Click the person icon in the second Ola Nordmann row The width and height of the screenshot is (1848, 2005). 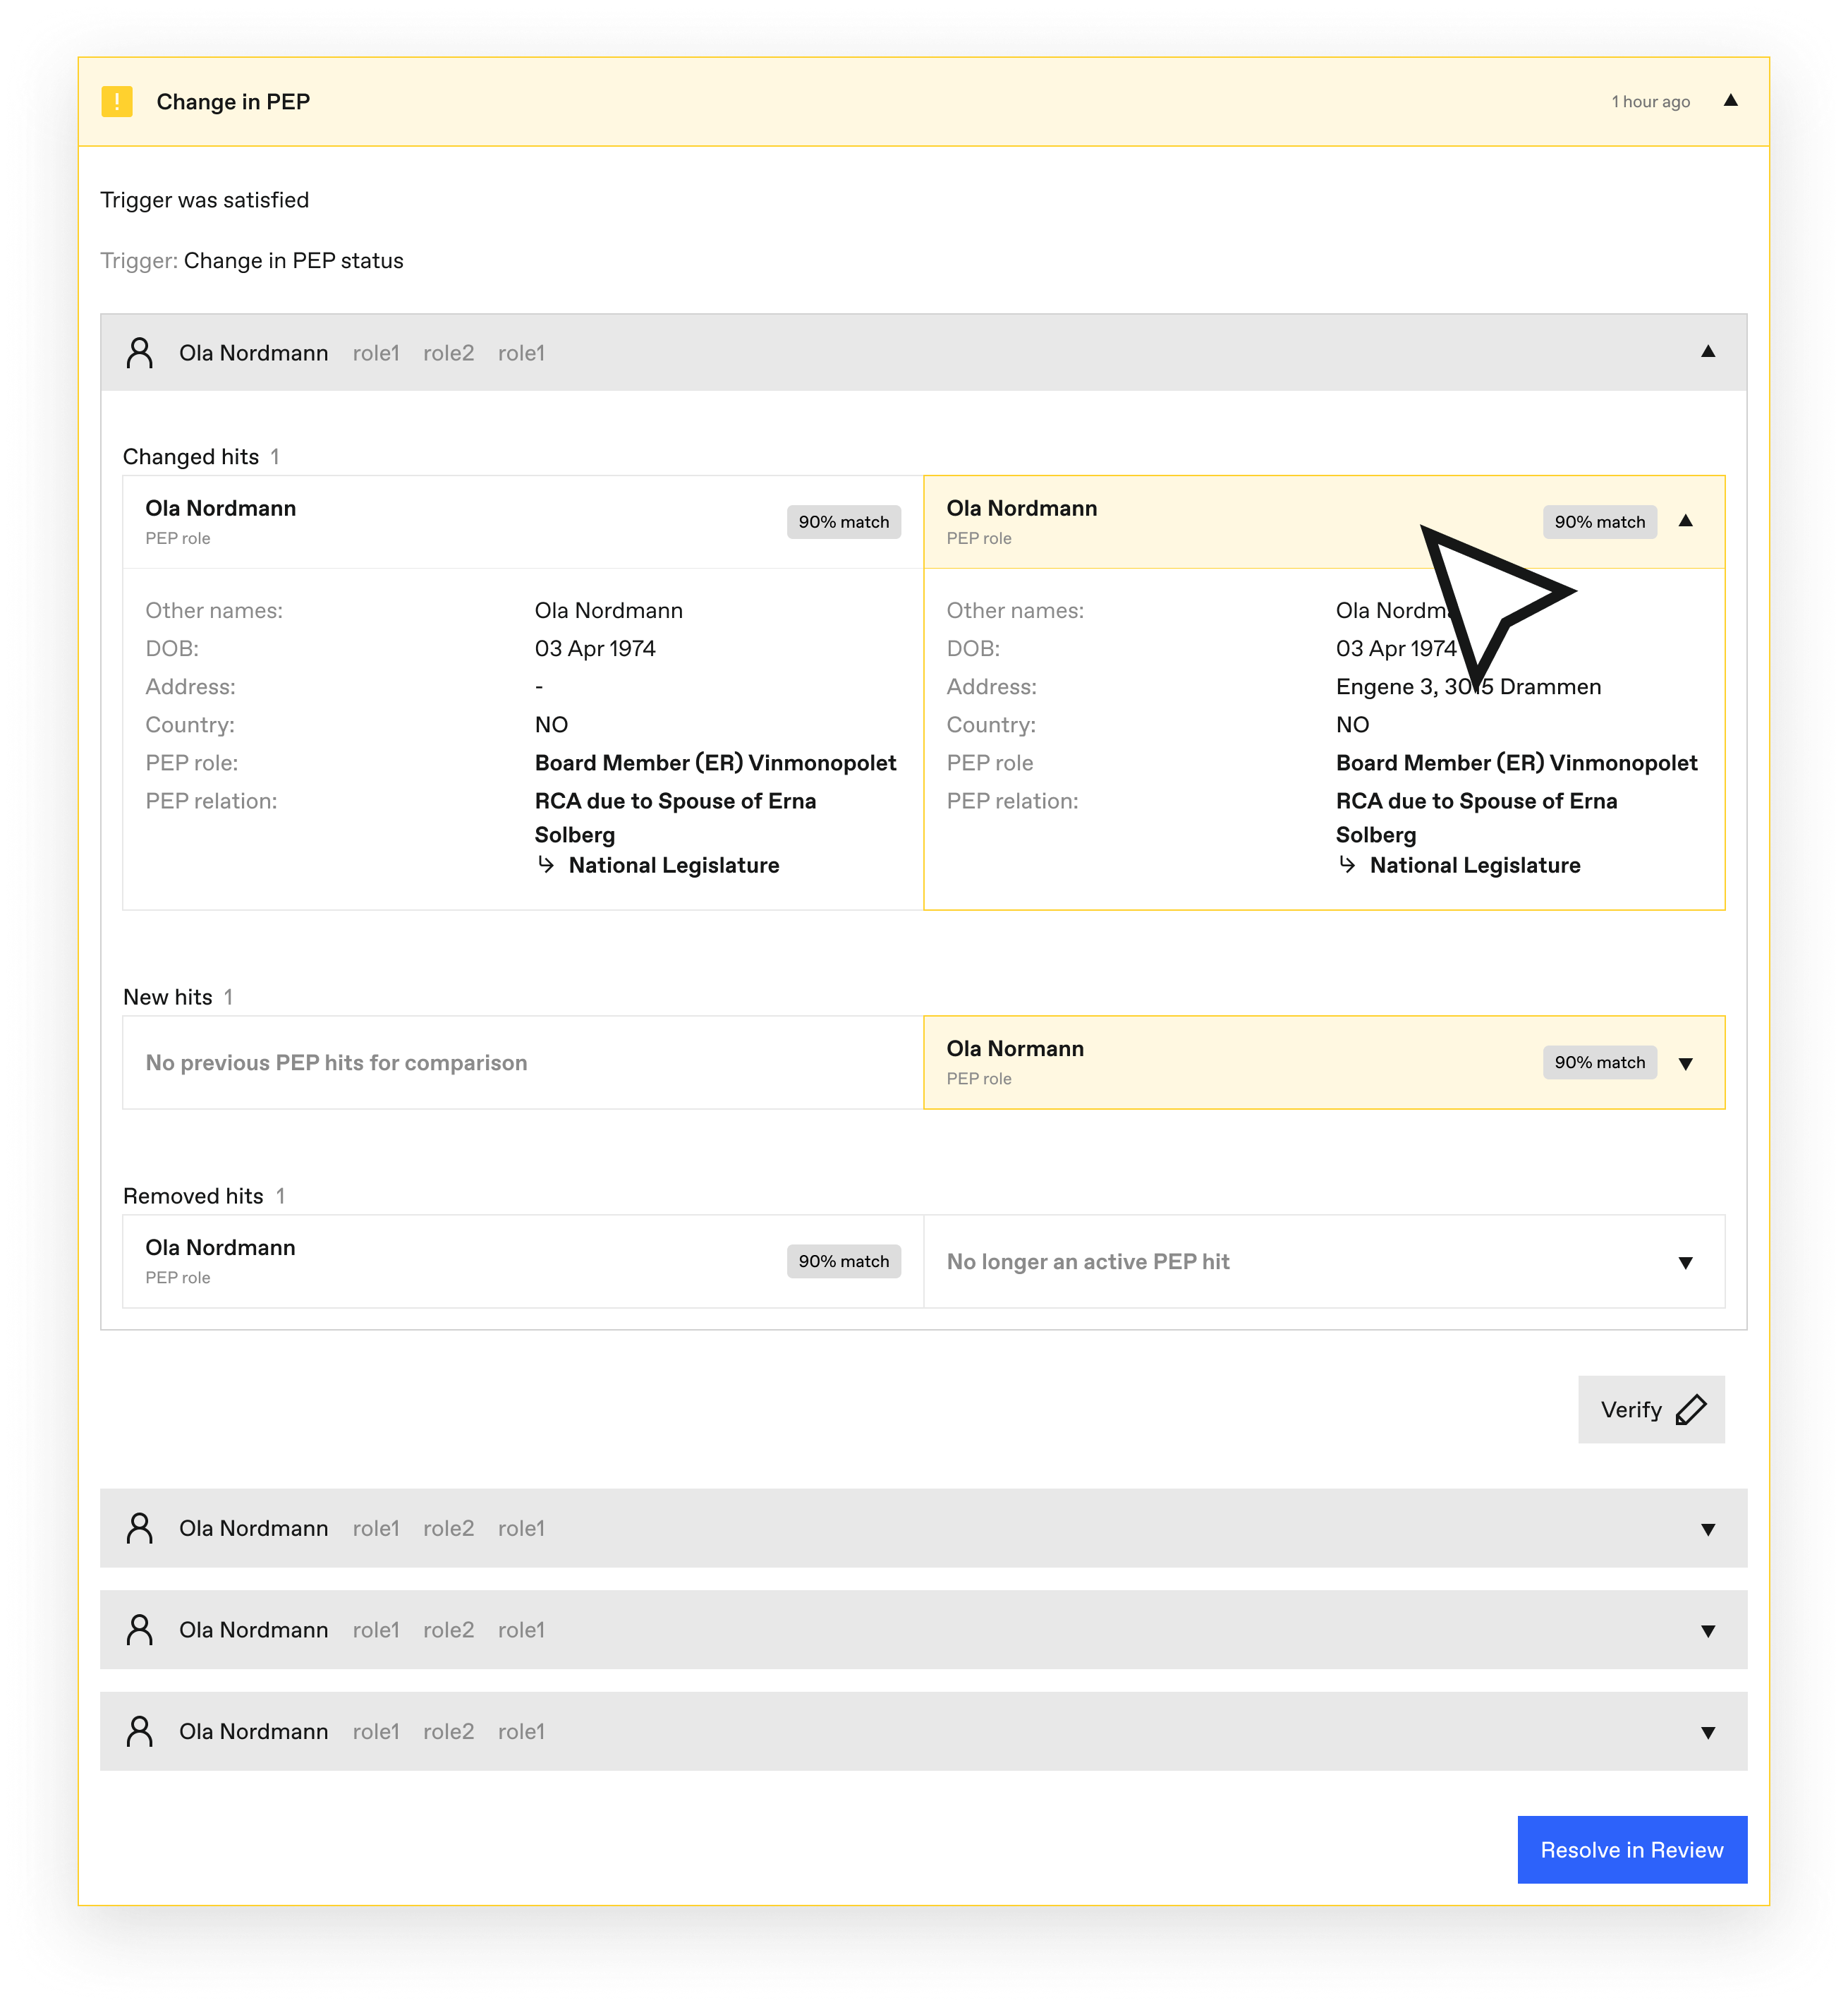[140, 1528]
